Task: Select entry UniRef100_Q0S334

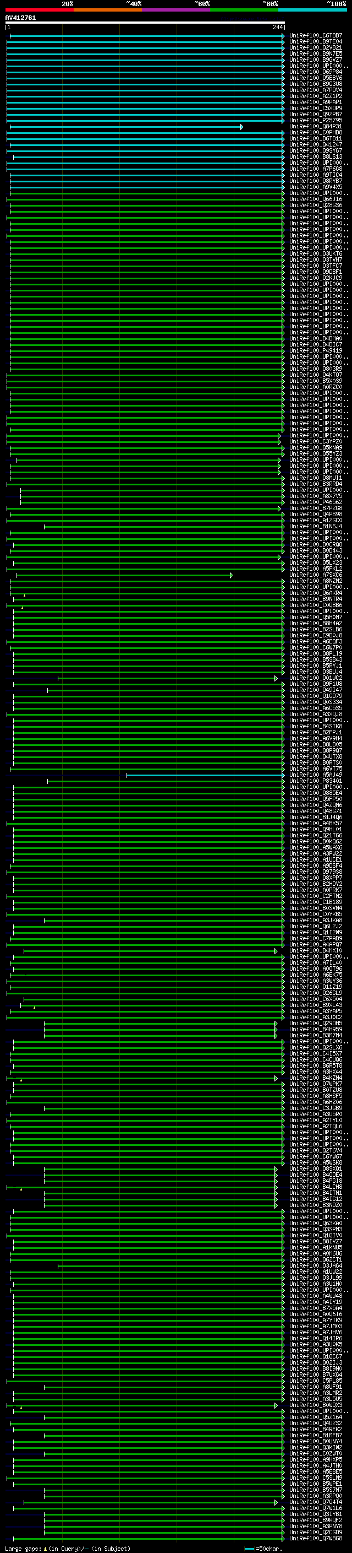Action: point(315,702)
